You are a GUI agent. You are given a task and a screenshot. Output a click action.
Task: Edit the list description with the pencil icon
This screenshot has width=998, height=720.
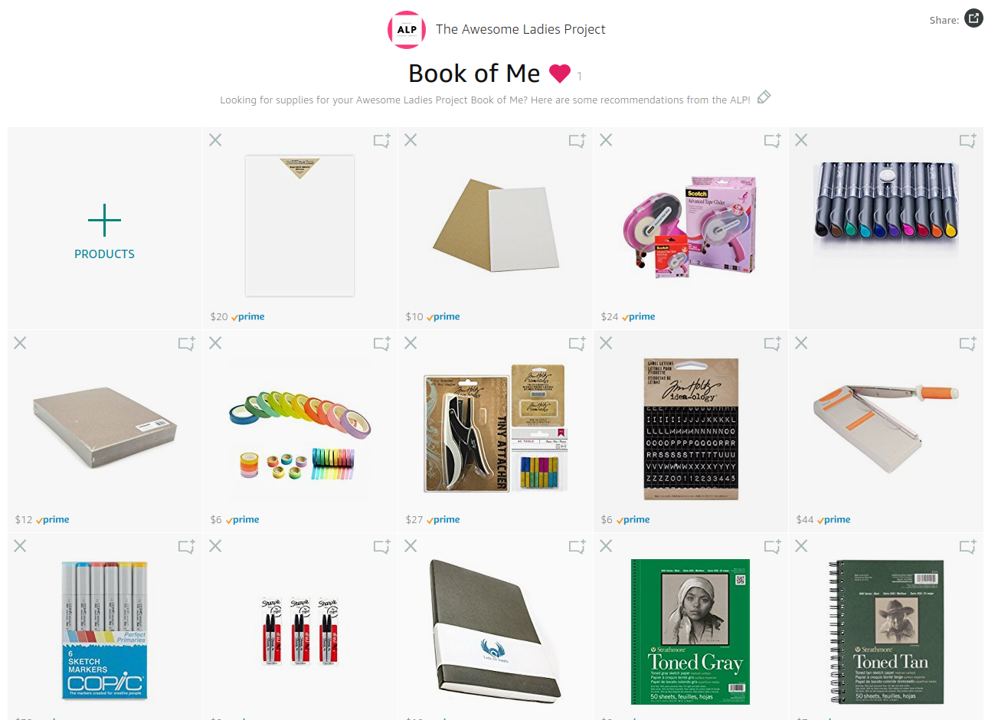(764, 97)
